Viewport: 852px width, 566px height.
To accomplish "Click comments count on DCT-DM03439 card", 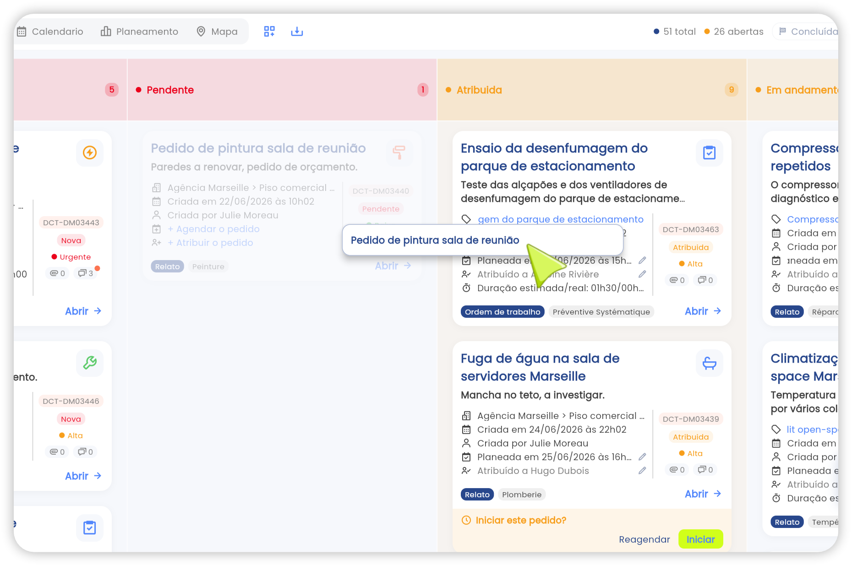I will tap(705, 470).
